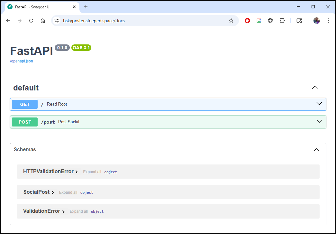Open the extensions puzzle-piece menu

coord(282,20)
